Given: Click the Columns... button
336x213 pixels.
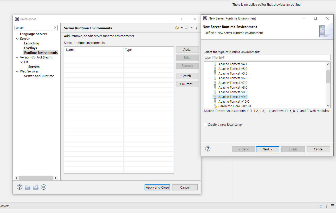Looking at the screenshot, I should click(188, 84).
